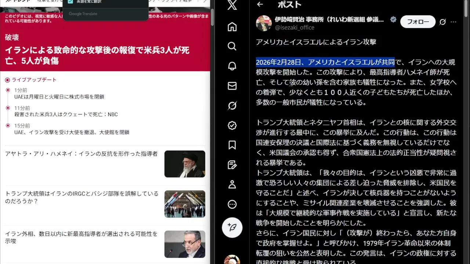Open article イラン外相、数日以内に新最高指導者 headline
The height and width of the screenshot is (264, 470).
click(x=81, y=237)
